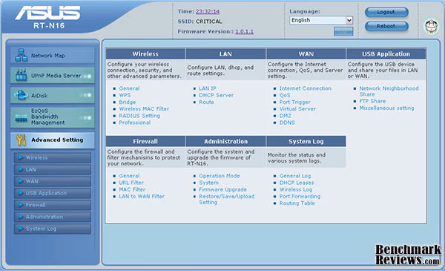Image resolution: width=445 pixels, height=271 pixels.
Task: Click the Reboot button
Action: (386, 26)
